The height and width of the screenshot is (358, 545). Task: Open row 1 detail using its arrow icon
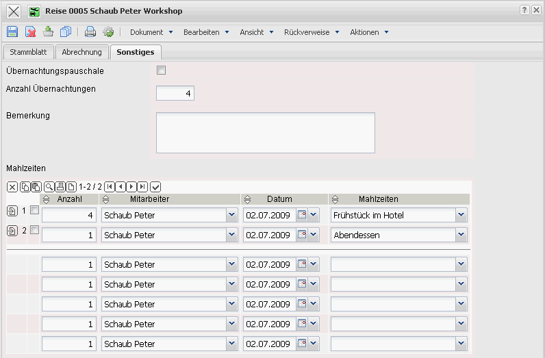(x=12, y=211)
